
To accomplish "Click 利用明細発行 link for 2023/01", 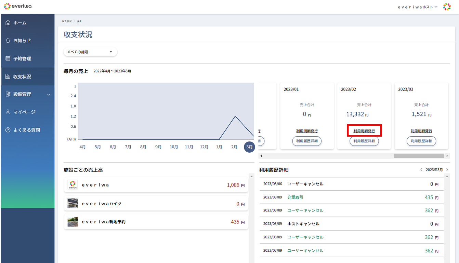I will (307, 131).
